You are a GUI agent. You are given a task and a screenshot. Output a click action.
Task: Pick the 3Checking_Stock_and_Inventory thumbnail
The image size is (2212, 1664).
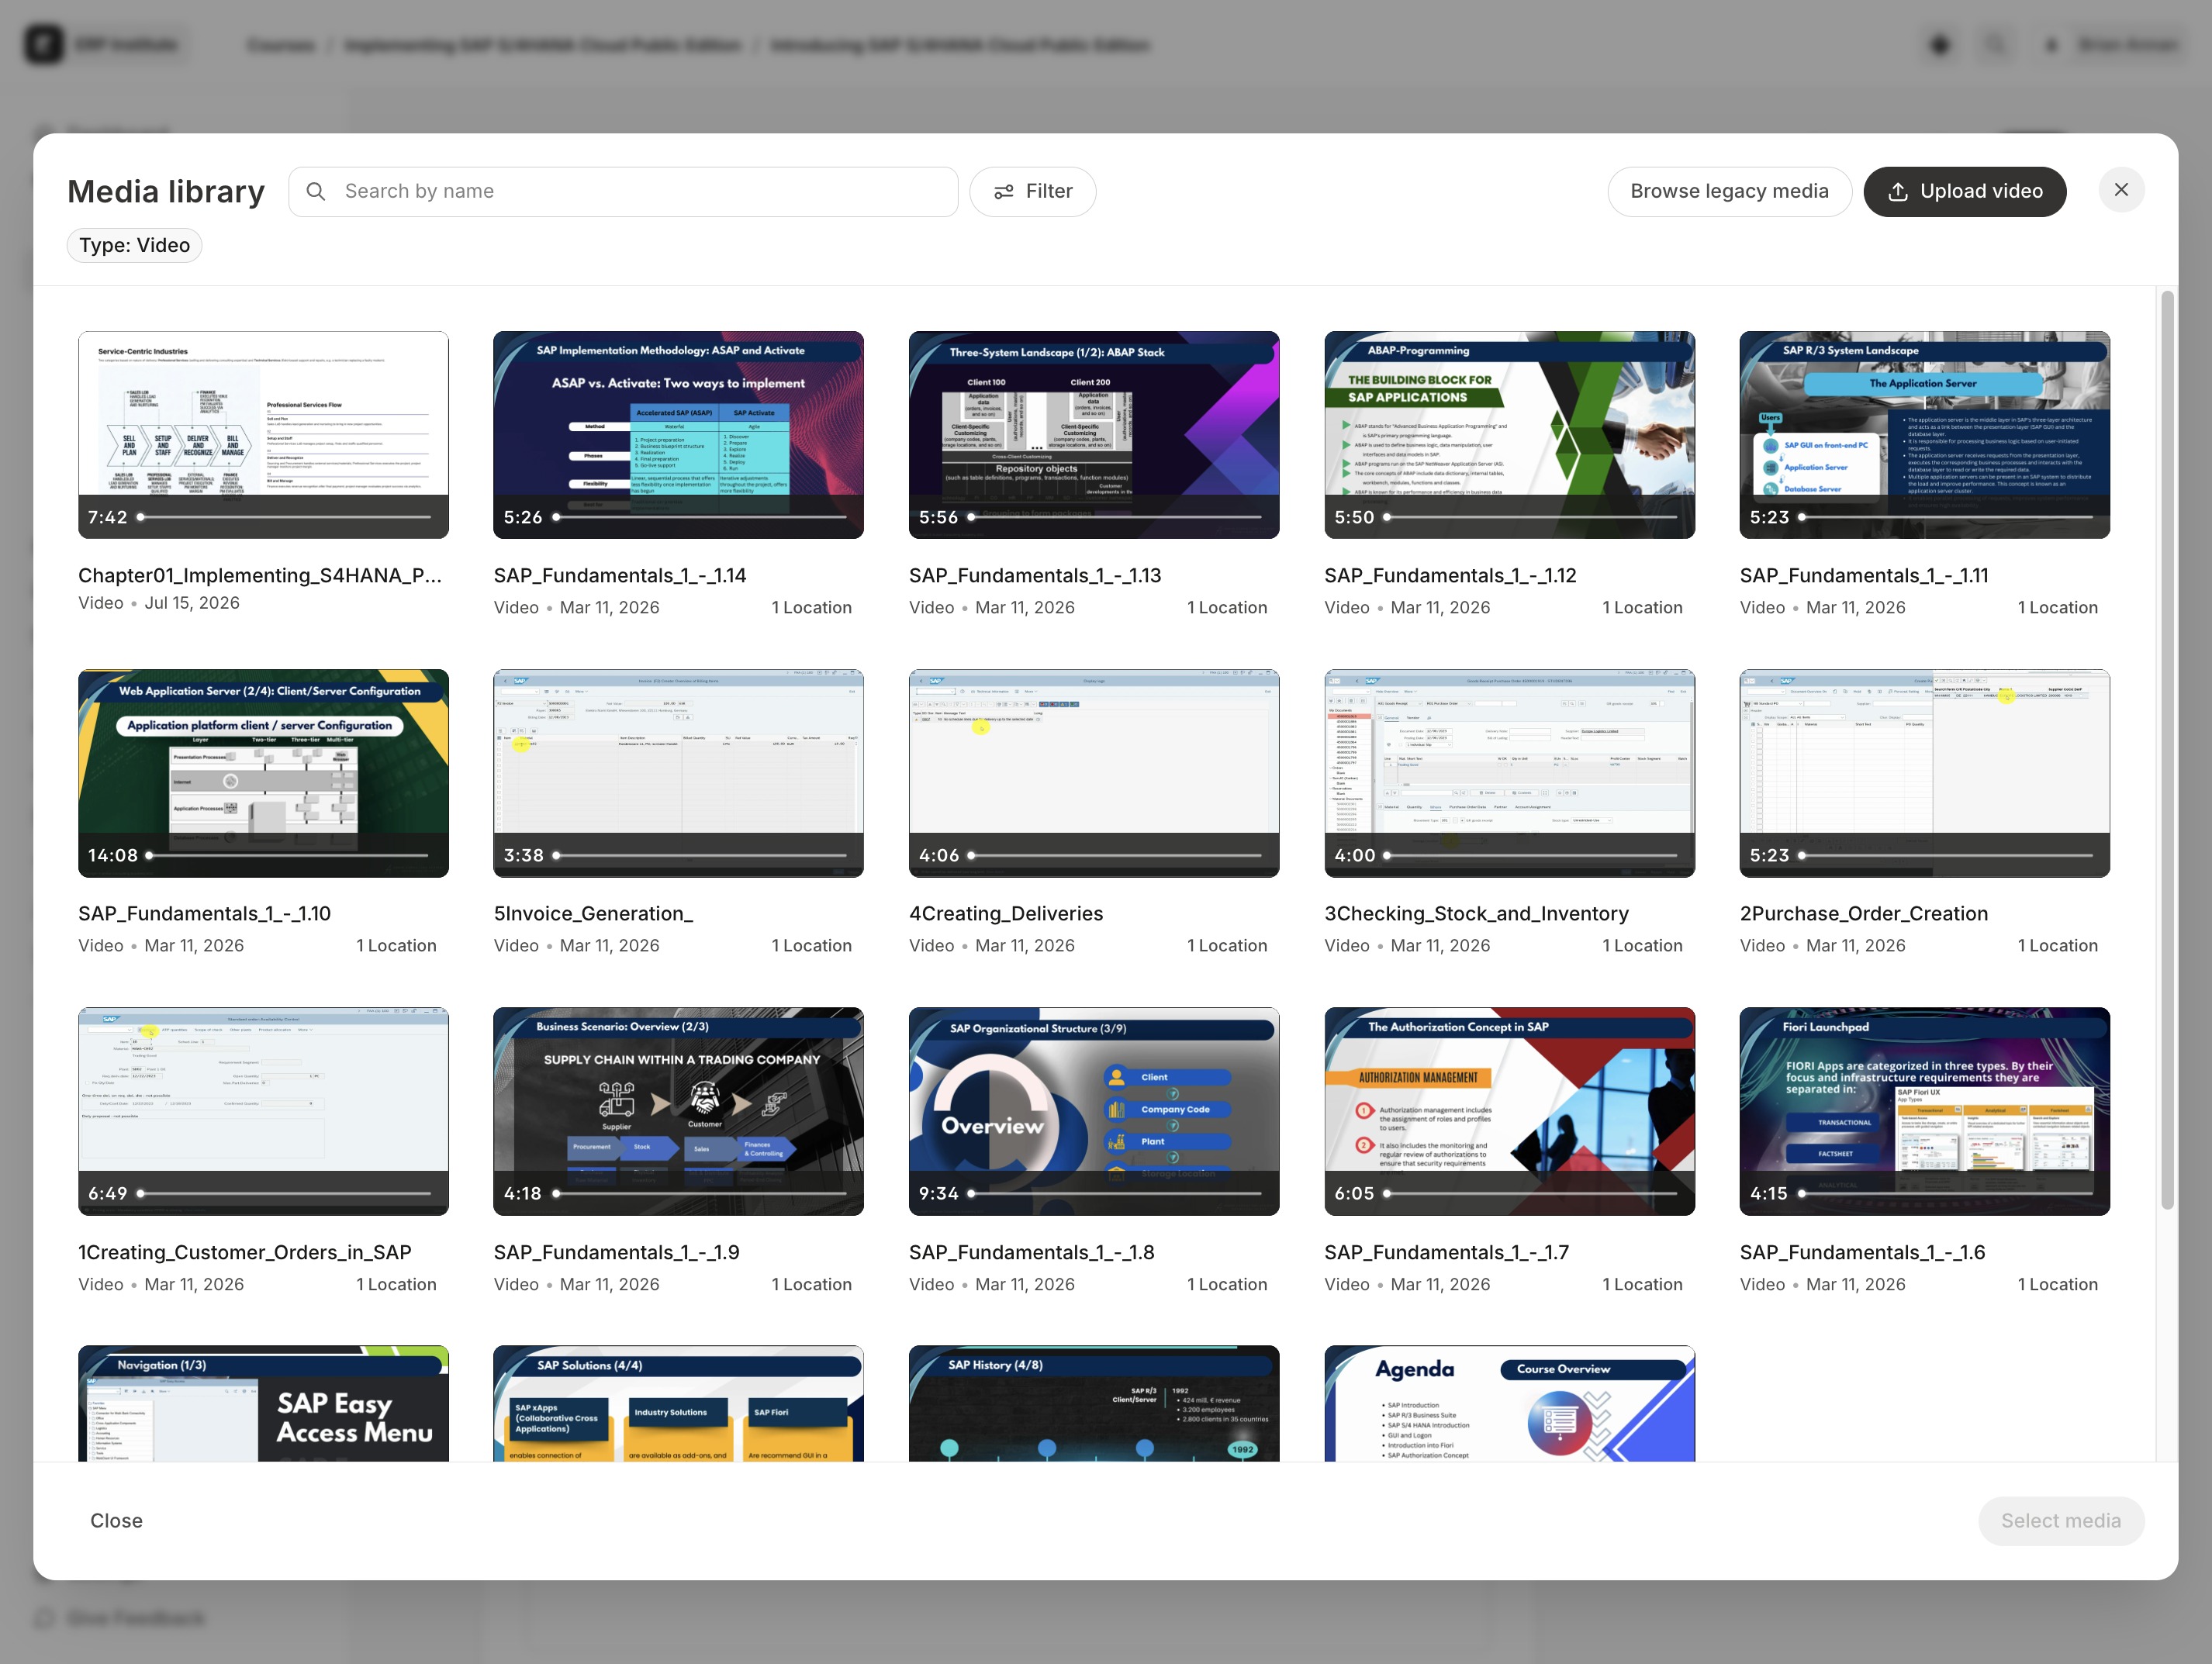(x=1509, y=773)
